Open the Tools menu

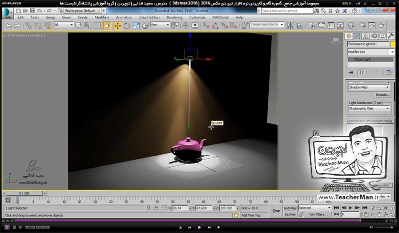tap(34, 17)
